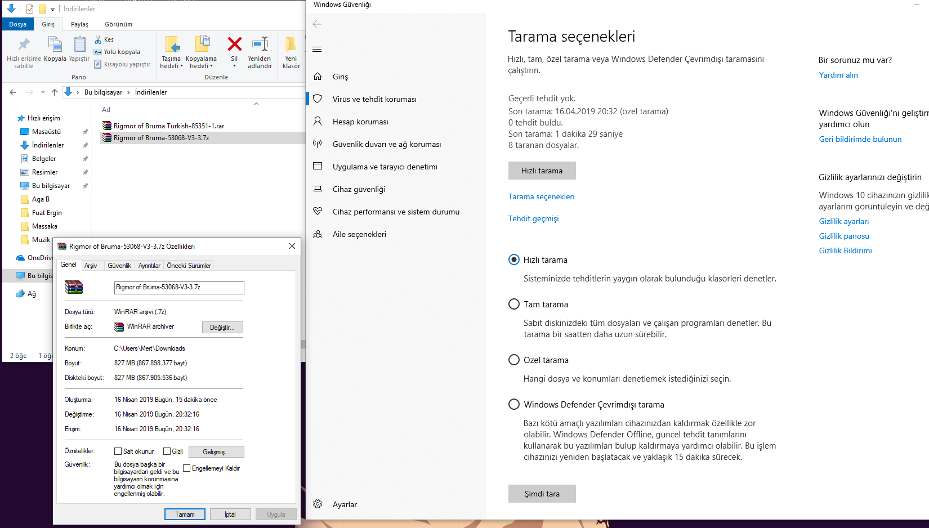Click the Giriş home icon in sidebar
Screen dimensions: 929x528
tap(318, 77)
